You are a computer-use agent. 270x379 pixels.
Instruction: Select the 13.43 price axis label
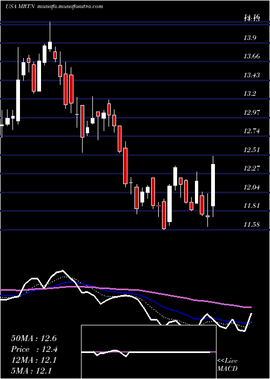(x=253, y=75)
